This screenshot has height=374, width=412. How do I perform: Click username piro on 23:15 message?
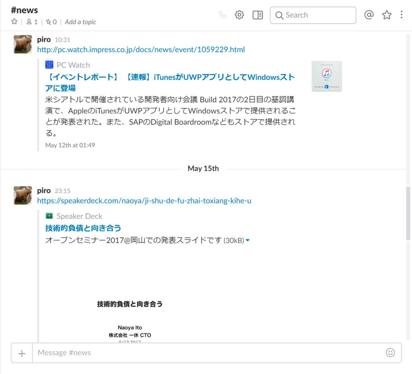(x=44, y=190)
